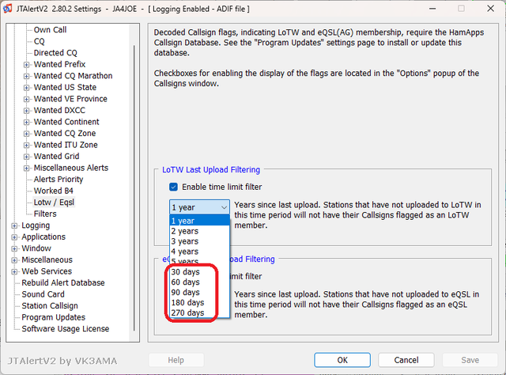Image resolution: width=506 pixels, height=375 pixels.
Task: Select the CQ tree item
Action: (x=39, y=41)
